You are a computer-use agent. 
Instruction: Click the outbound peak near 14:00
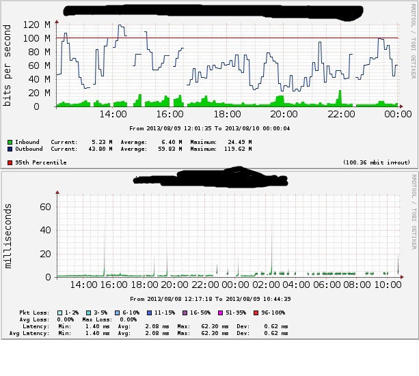[x=121, y=26]
